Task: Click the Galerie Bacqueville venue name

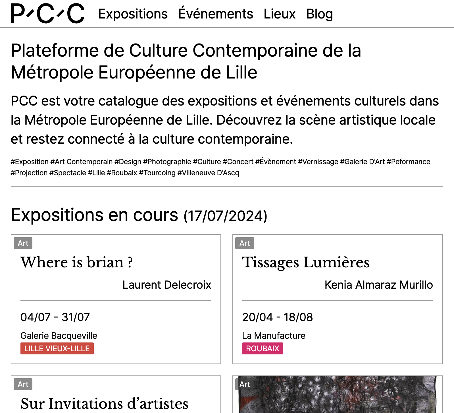Action: pos(59,336)
